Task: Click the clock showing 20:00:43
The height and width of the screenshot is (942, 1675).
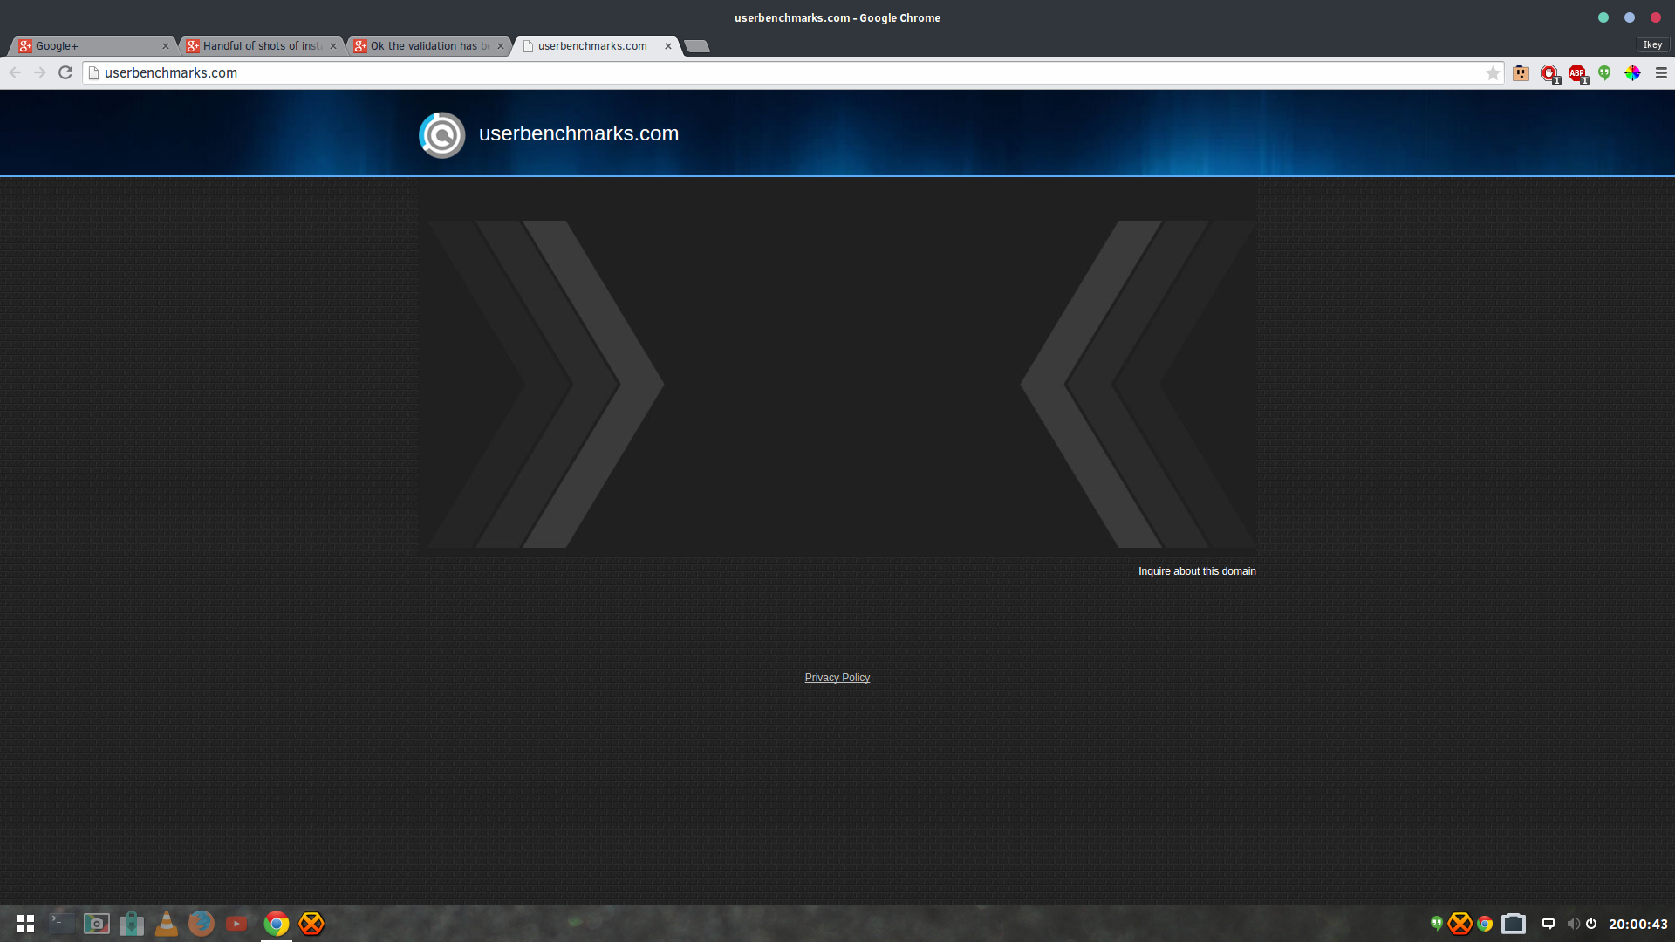Action: coord(1638,924)
